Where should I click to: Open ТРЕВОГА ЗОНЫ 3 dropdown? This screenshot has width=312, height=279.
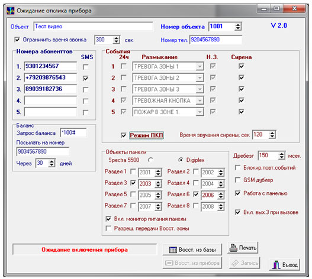[200, 89]
